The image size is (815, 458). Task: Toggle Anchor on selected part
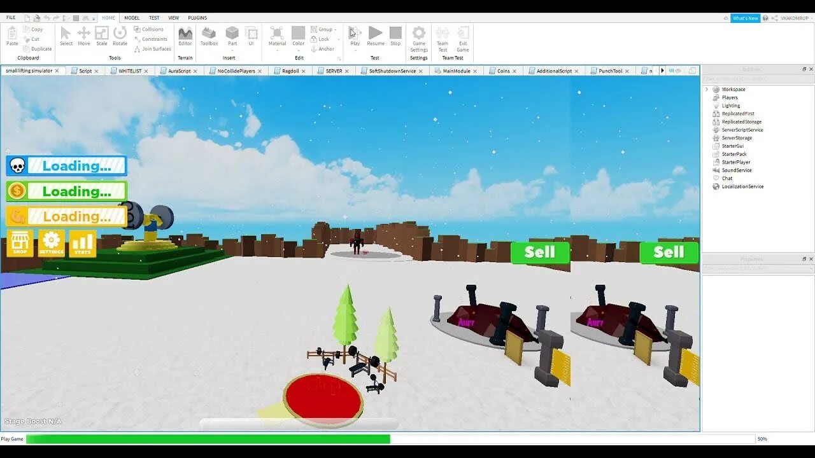click(x=323, y=49)
